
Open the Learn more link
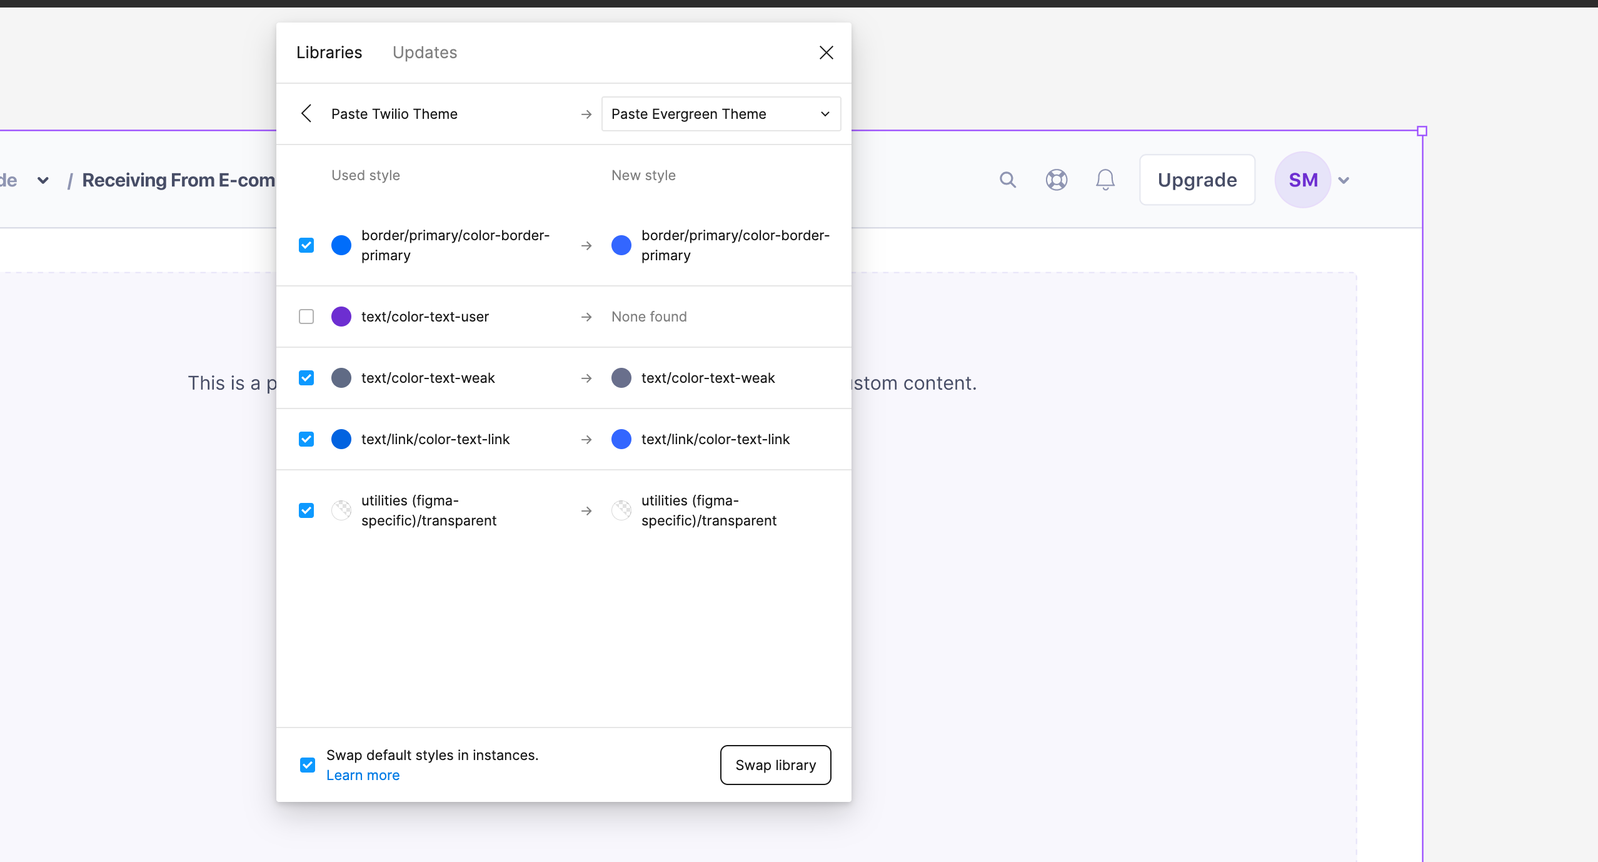pos(363,775)
